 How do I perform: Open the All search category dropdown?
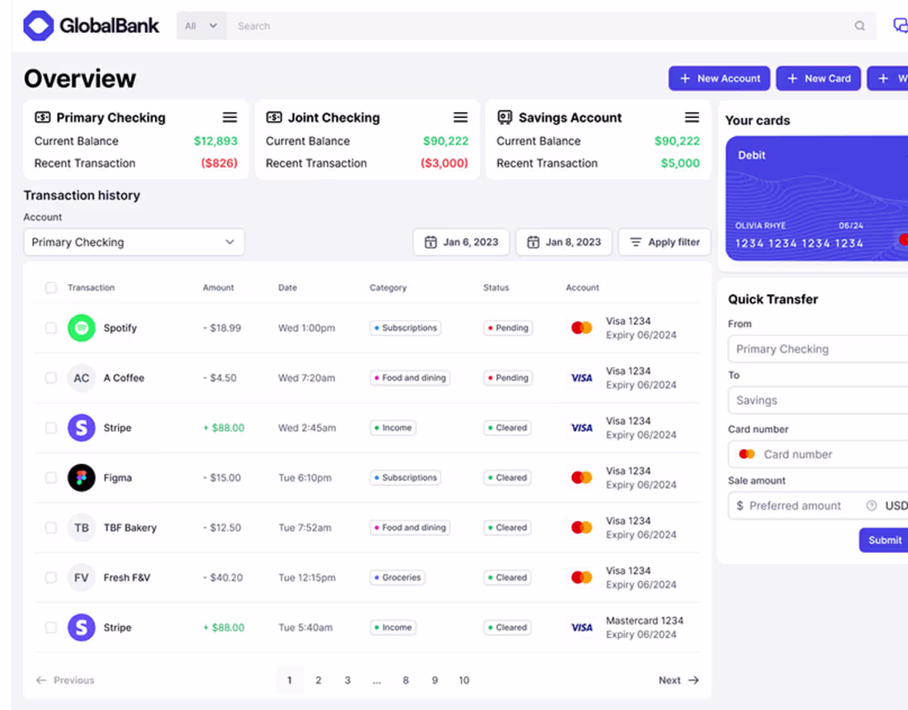pyautogui.click(x=201, y=26)
